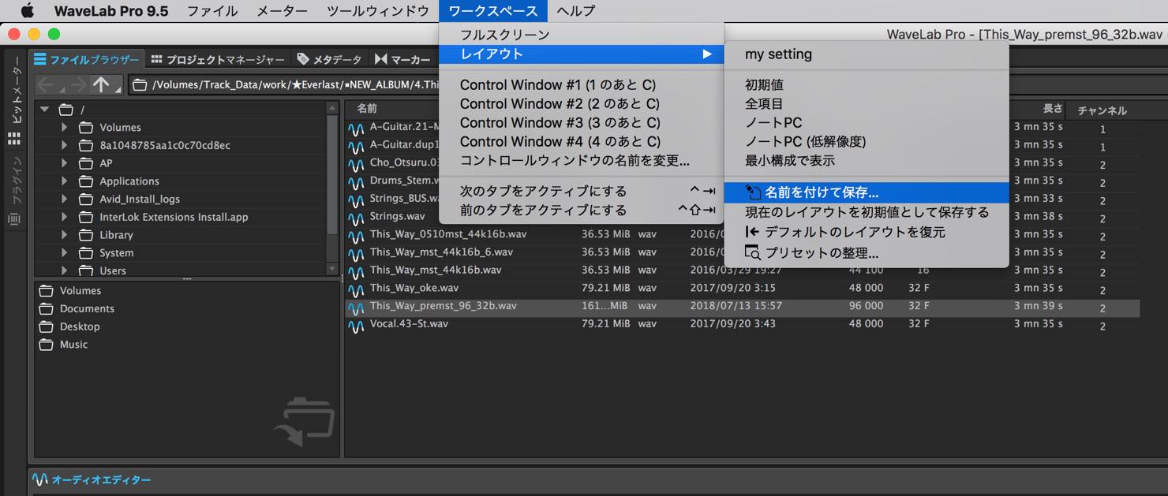Expand the Avid_Install_logs folder
Screen dimensions: 1168x496
click(65, 200)
